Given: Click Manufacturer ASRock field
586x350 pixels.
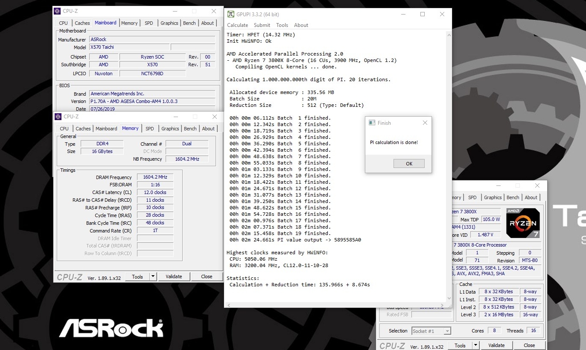Looking at the screenshot, I should click(152, 39).
